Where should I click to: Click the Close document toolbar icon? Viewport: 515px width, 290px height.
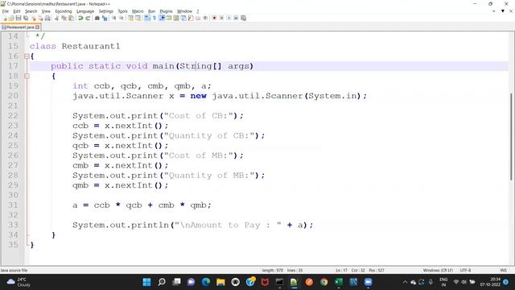34,18
